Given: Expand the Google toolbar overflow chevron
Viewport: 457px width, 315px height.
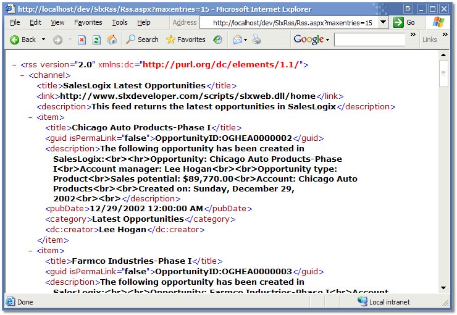Looking at the screenshot, I should [413, 35].
